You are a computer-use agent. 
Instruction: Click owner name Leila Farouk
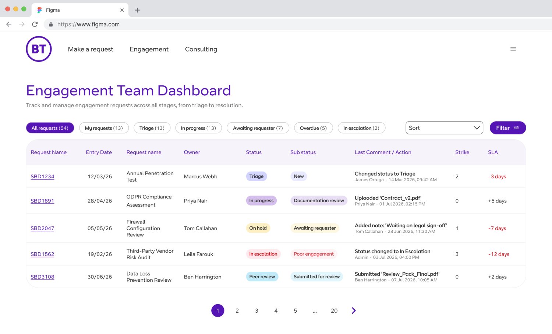[198, 254]
